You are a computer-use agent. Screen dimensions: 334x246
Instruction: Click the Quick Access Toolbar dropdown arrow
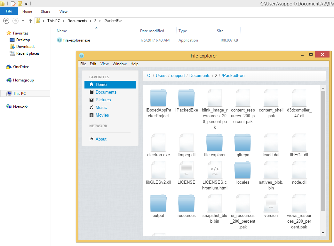point(26,4)
